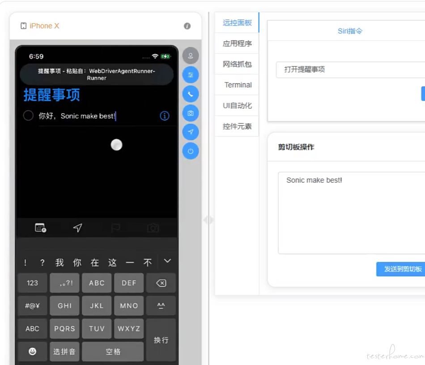Switch to 远控面板 tab
Viewport: 425px width, 365px height.
coord(237,23)
